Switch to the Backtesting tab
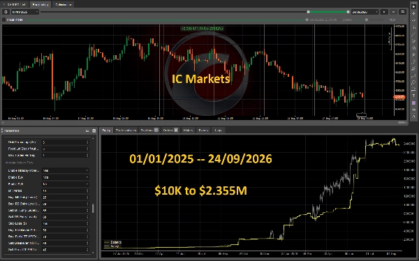Image resolution: width=419 pixels, height=261 pixels. pos(40,5)
